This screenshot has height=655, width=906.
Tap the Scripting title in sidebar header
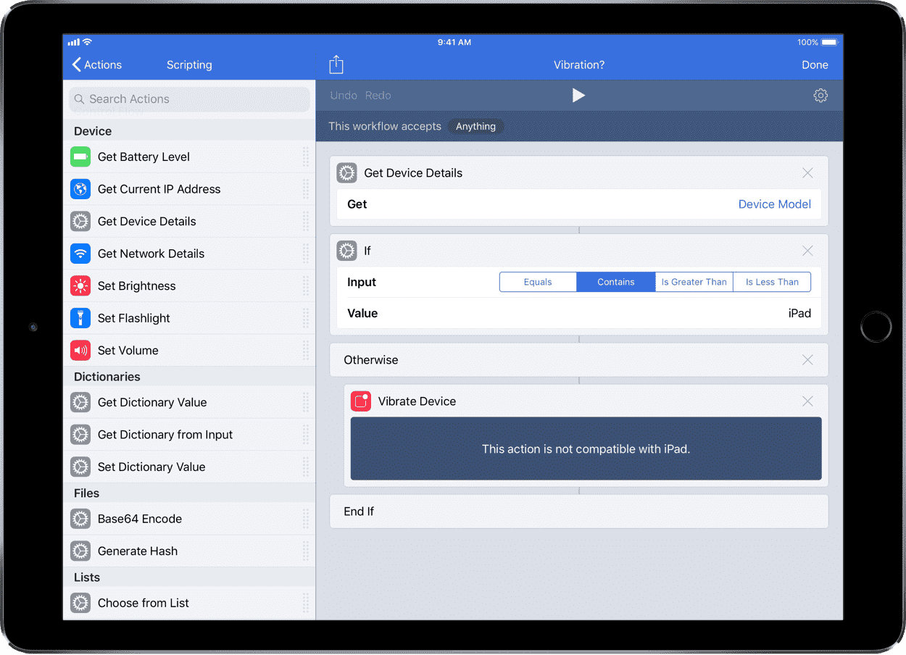pyautogui.click(x=189, y=64)
